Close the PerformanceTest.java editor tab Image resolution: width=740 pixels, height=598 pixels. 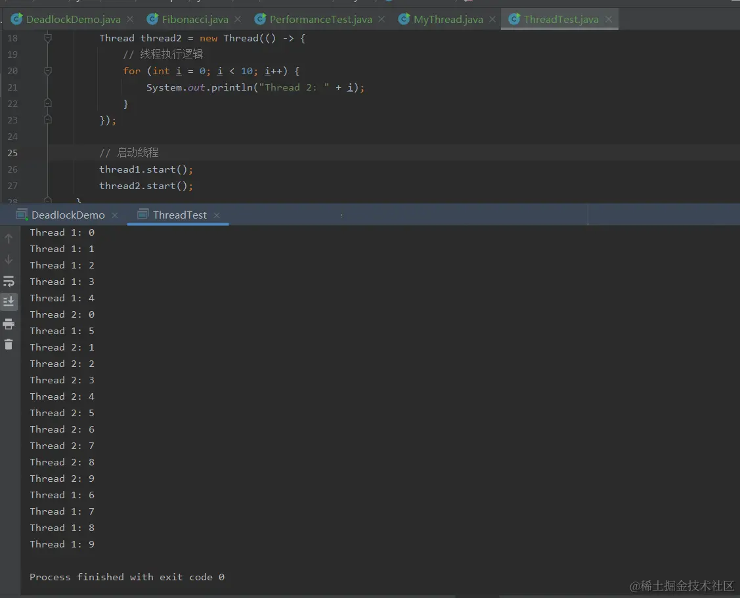pyautogui.click(x=381, y=19)
